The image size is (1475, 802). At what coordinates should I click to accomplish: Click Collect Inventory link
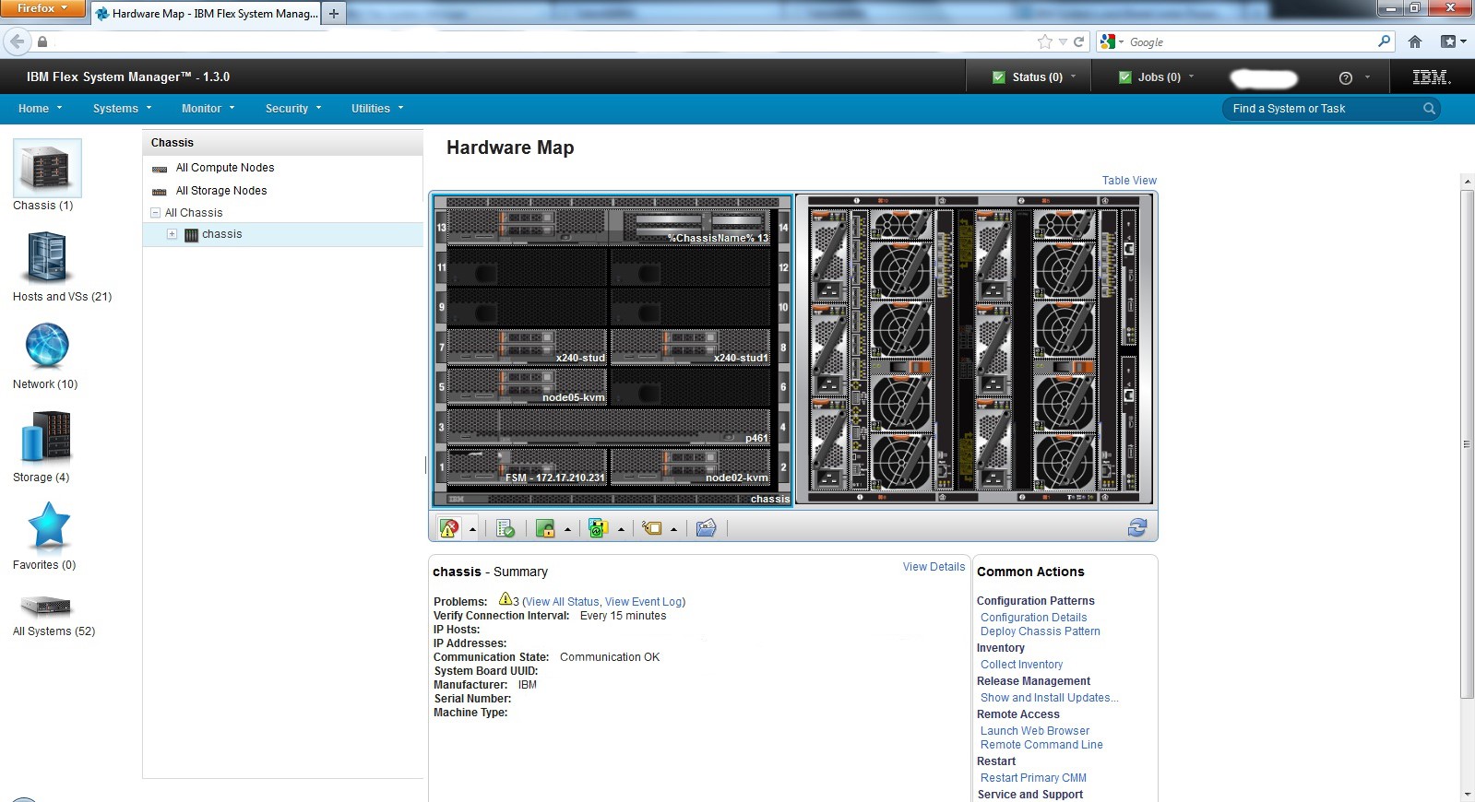click(1021, 665)
